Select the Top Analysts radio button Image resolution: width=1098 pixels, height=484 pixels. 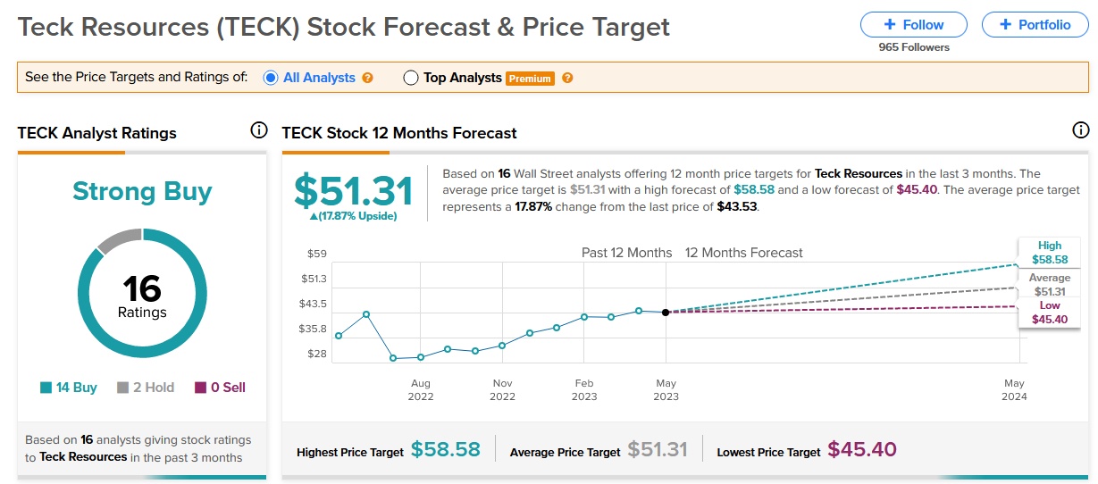coord(411,78)
